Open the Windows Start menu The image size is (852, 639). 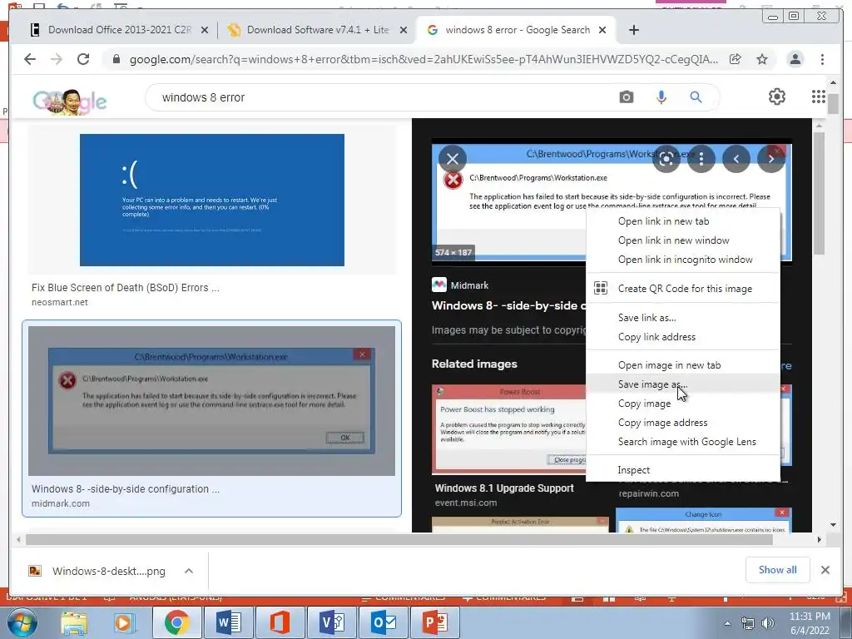21,622
